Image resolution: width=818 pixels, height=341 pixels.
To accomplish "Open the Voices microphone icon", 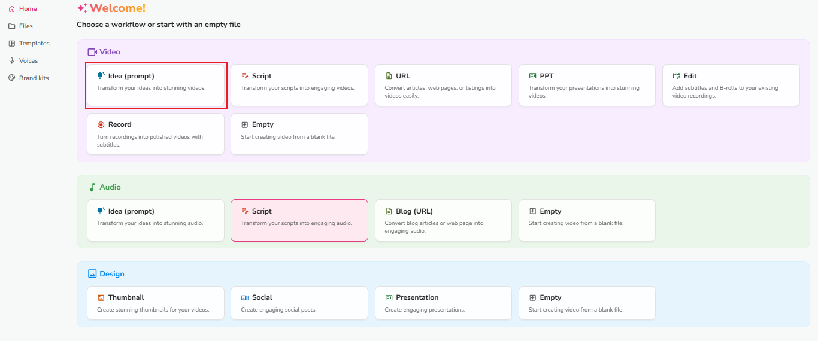I will coord(11,61).
